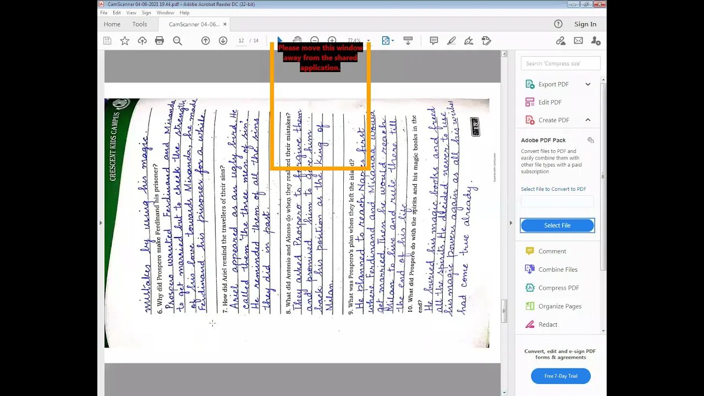Expand the left navigation pane arrow
The image size is (704, 396).
(x=100, y=223)
